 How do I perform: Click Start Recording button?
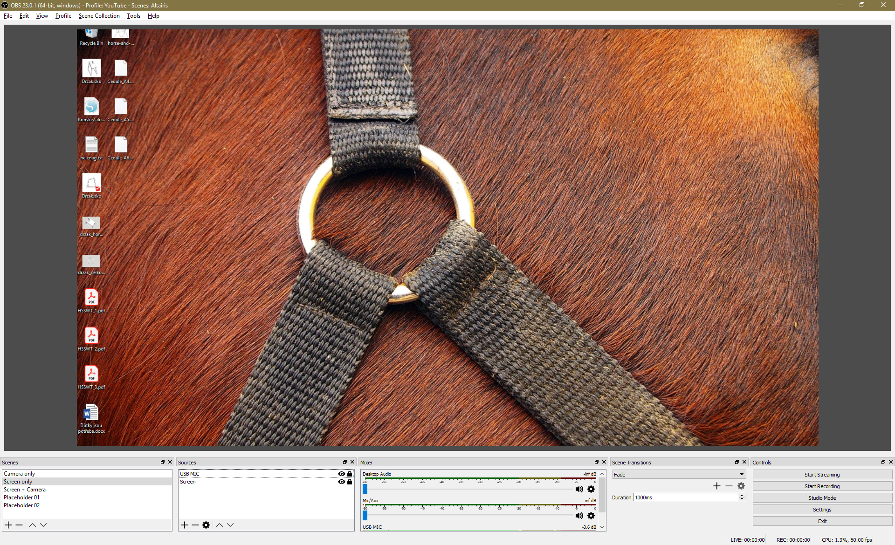(822, 486)
